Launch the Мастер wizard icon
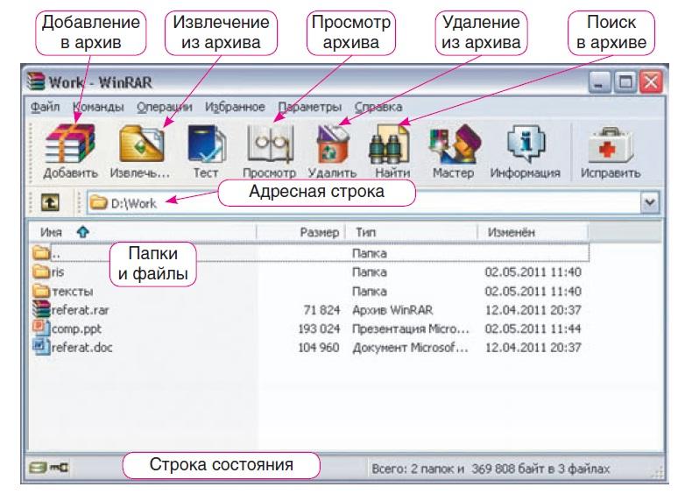The image size is (692, 494). tap(455, 145)
